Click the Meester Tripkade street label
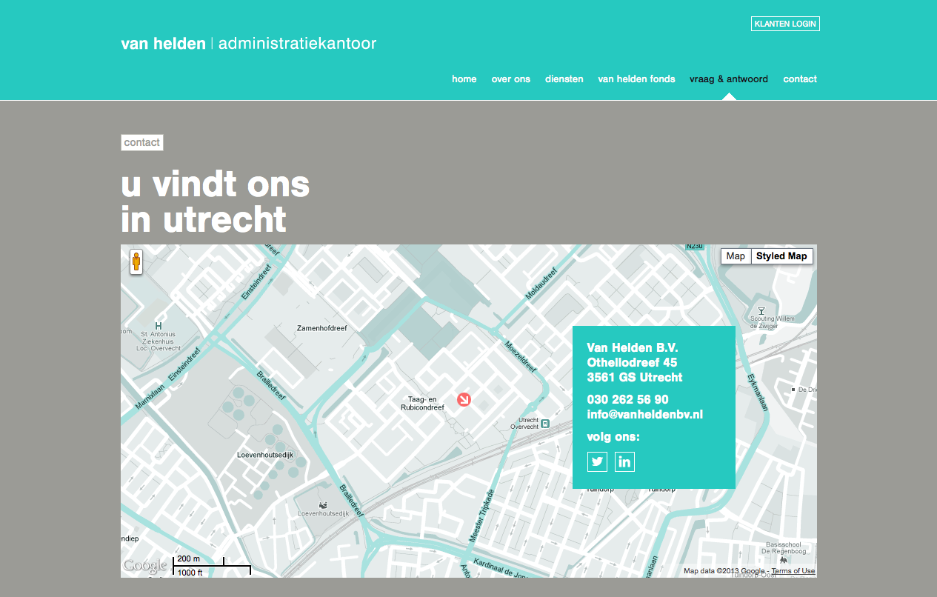The image size is (937, 597). click(x=481, y=516)
